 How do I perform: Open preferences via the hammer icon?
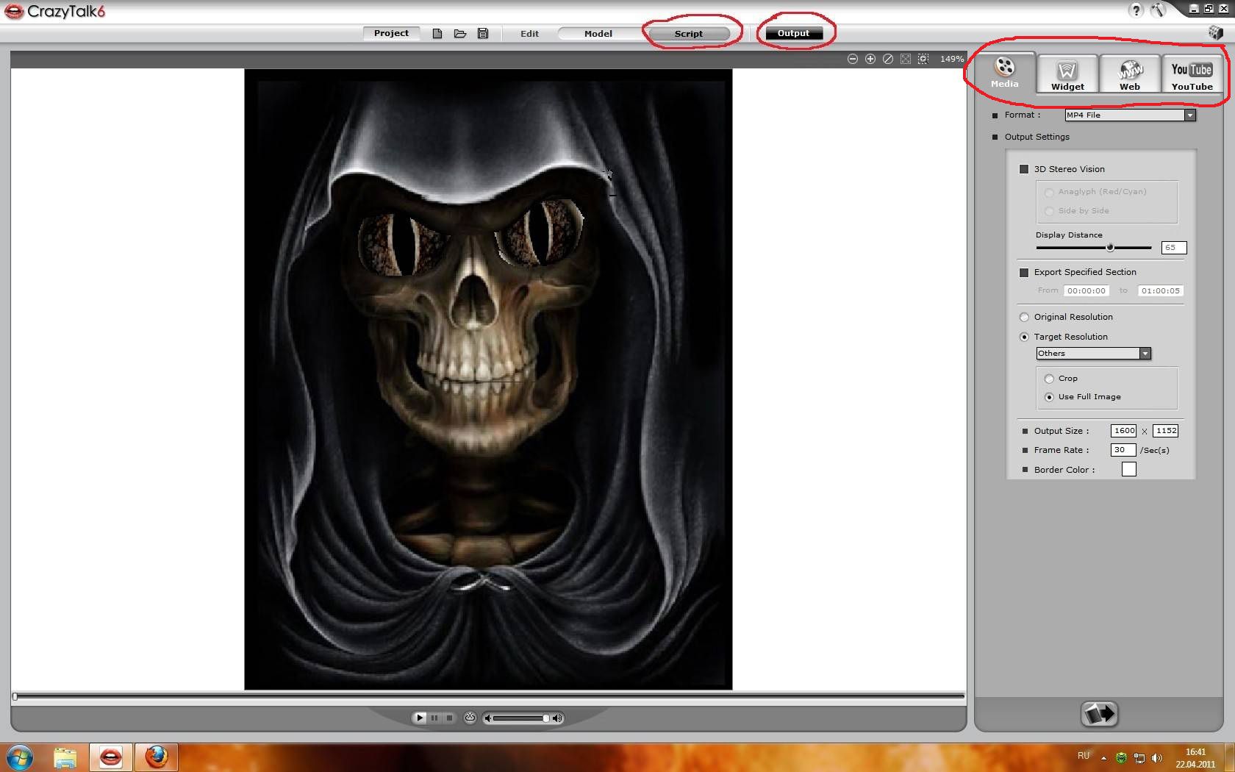[x=1158, y=10]
